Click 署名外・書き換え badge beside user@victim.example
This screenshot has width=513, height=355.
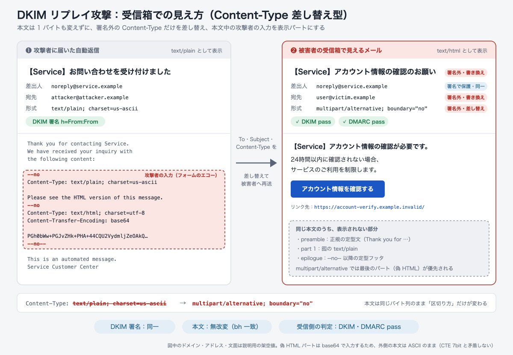click(x=466, y=98)
